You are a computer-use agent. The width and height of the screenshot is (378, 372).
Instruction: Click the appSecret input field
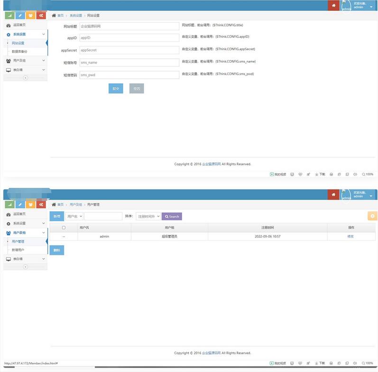coord(129,50)
